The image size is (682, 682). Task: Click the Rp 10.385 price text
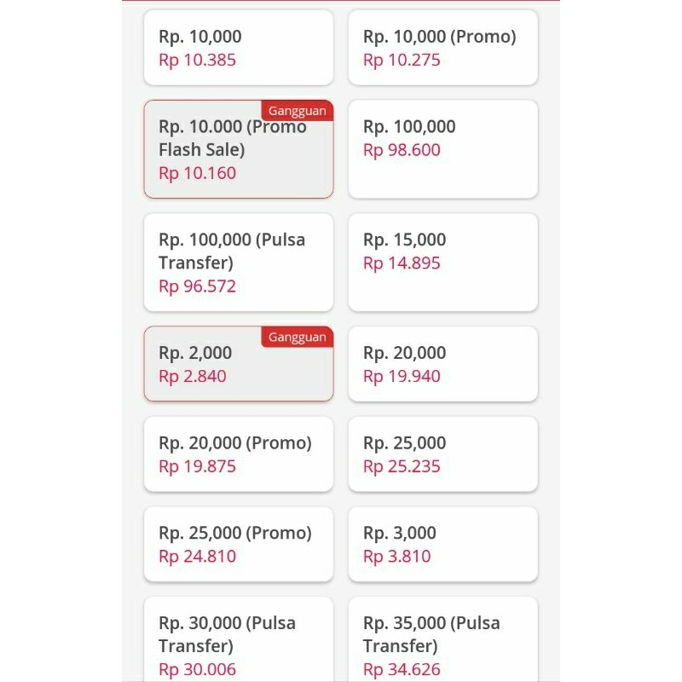point(196,60)
